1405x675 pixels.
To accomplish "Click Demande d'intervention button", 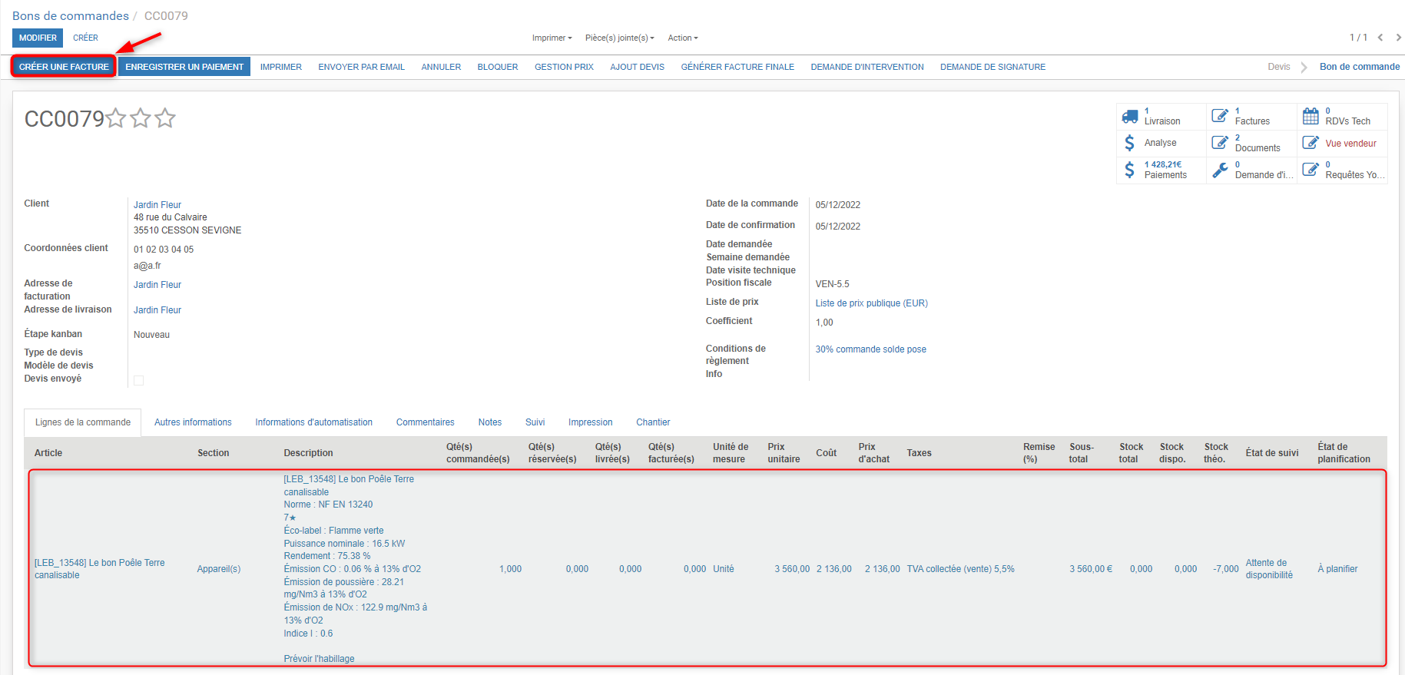I will pos(867,67).
